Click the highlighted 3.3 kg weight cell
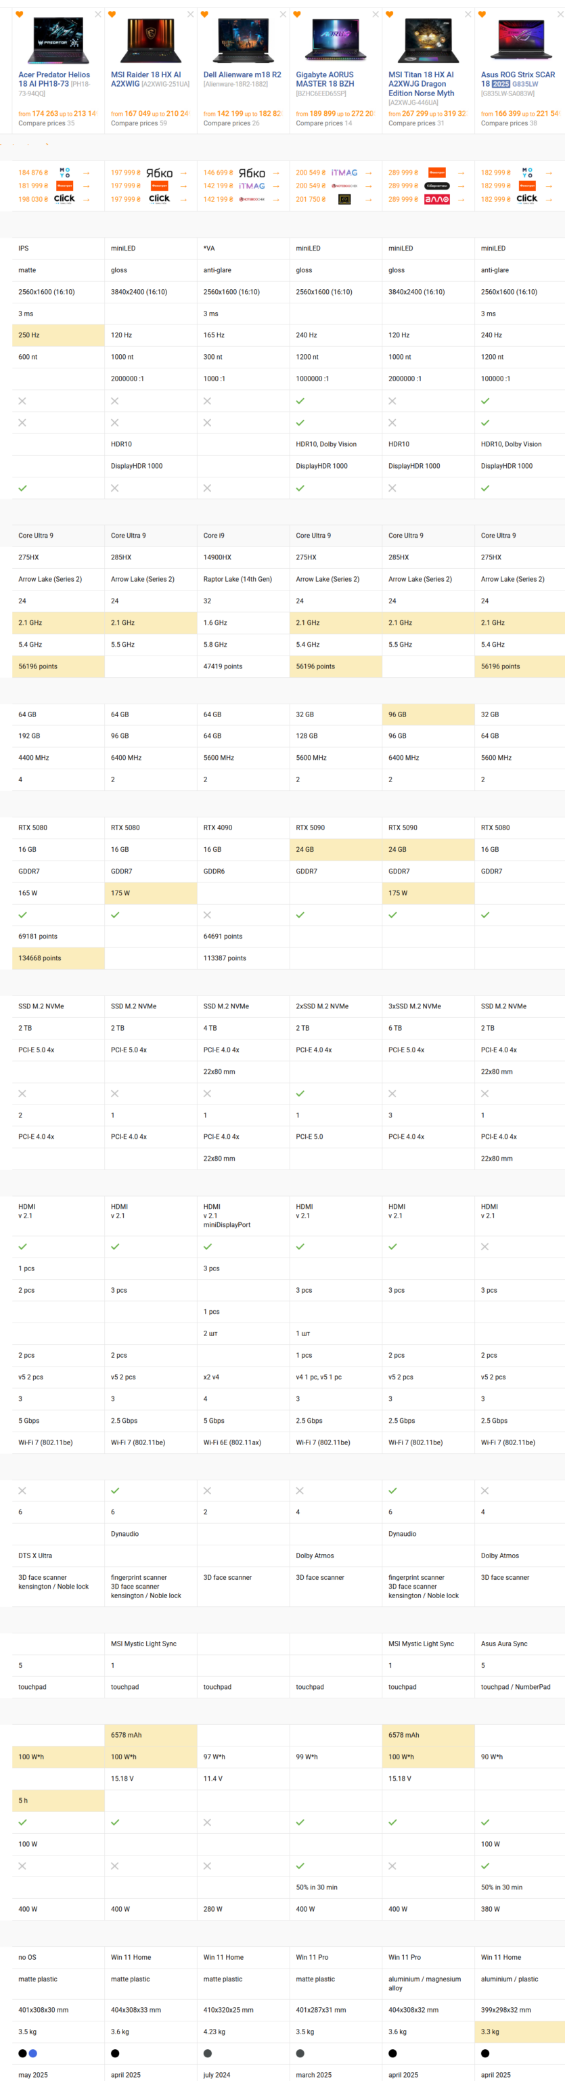 (520, 2032)
